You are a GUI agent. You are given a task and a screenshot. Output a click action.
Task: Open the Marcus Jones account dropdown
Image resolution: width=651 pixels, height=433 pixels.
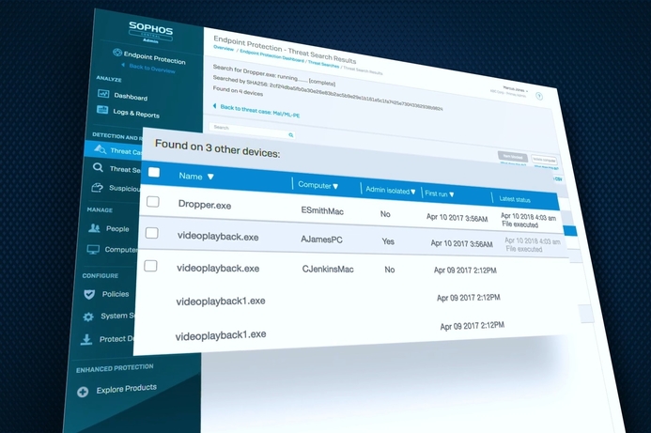[x=515, y=89]
